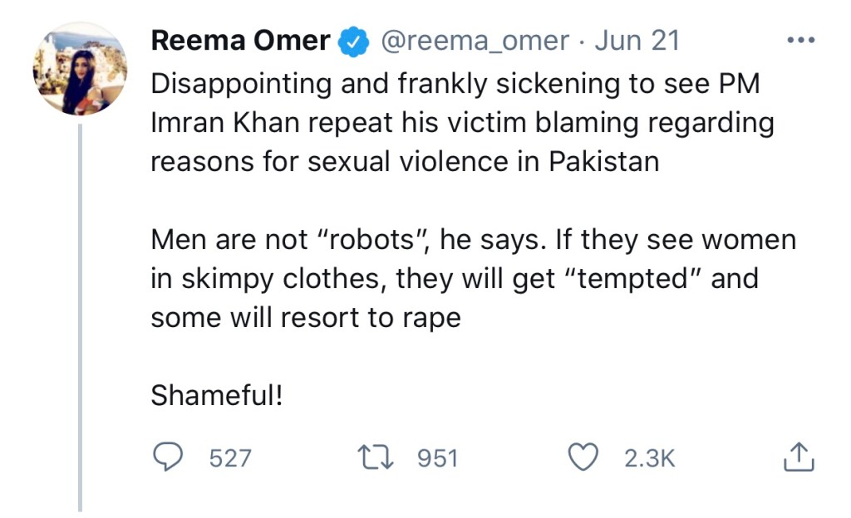Viewport: 851px width, 518px height.
Task: Click the reply speech bubble icon
Action: tap(171, 457)
